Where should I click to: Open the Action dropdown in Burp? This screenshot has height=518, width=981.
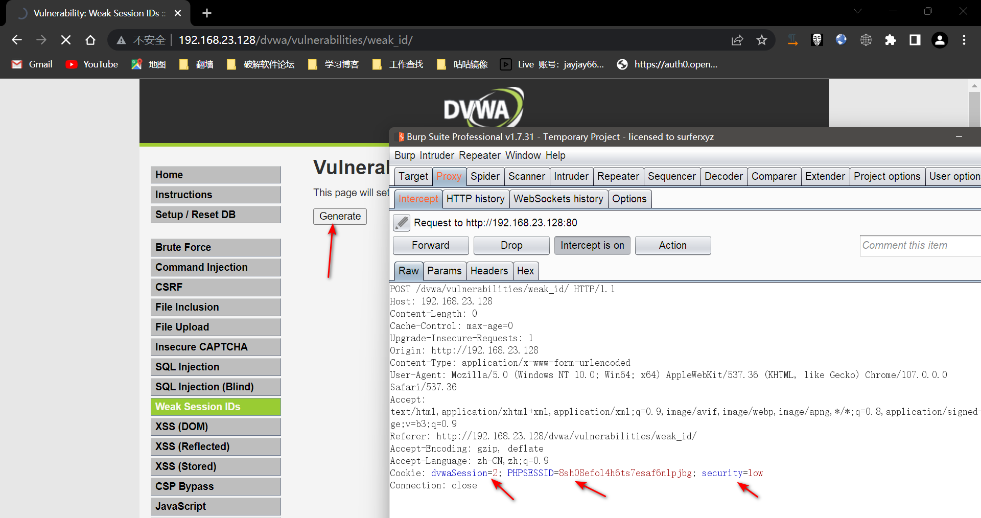click(672, 245)
